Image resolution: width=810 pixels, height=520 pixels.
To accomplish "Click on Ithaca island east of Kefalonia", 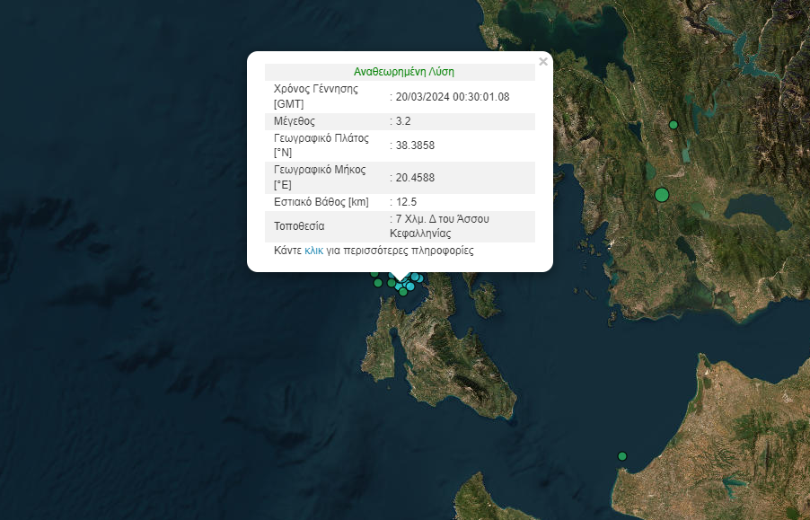I will click(486, 301).
